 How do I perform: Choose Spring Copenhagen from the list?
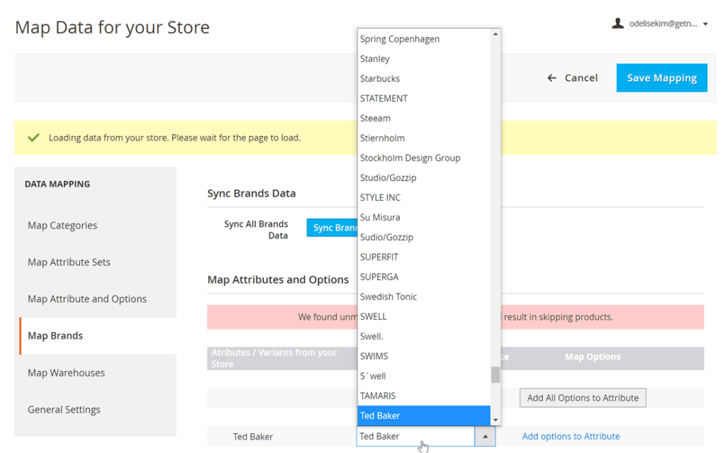click(424, 39)
